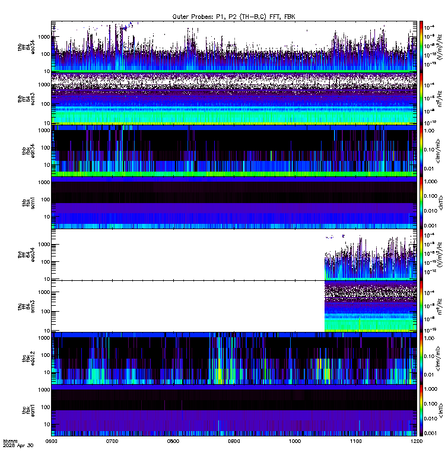This screenshot has height=475, width=445.
Task: Click inside the thb fff eac34 spectrogram
Action: pyautogui.click(x=234, y=47)
